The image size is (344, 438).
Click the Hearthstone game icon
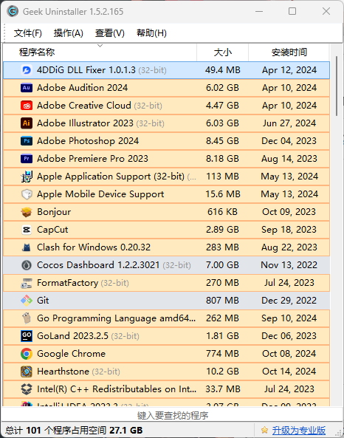(27, 372)
